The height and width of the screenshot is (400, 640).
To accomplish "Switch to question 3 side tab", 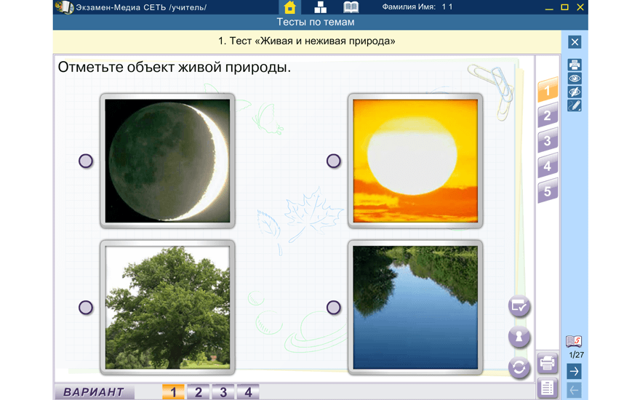I will coord(548,140).
